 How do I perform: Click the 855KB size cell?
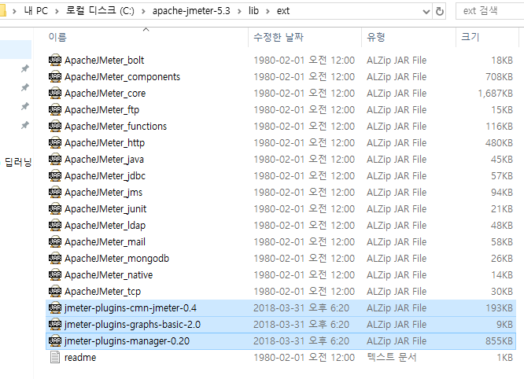[x=500, y=341]
